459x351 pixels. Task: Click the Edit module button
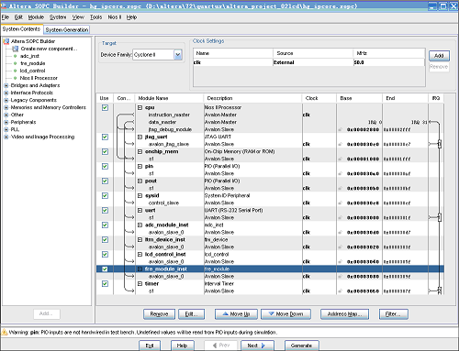coord(192,314)
